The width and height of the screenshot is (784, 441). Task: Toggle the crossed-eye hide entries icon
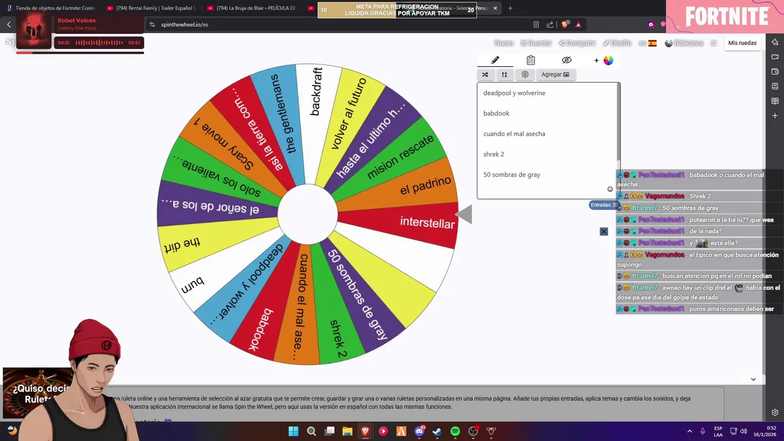567,60
